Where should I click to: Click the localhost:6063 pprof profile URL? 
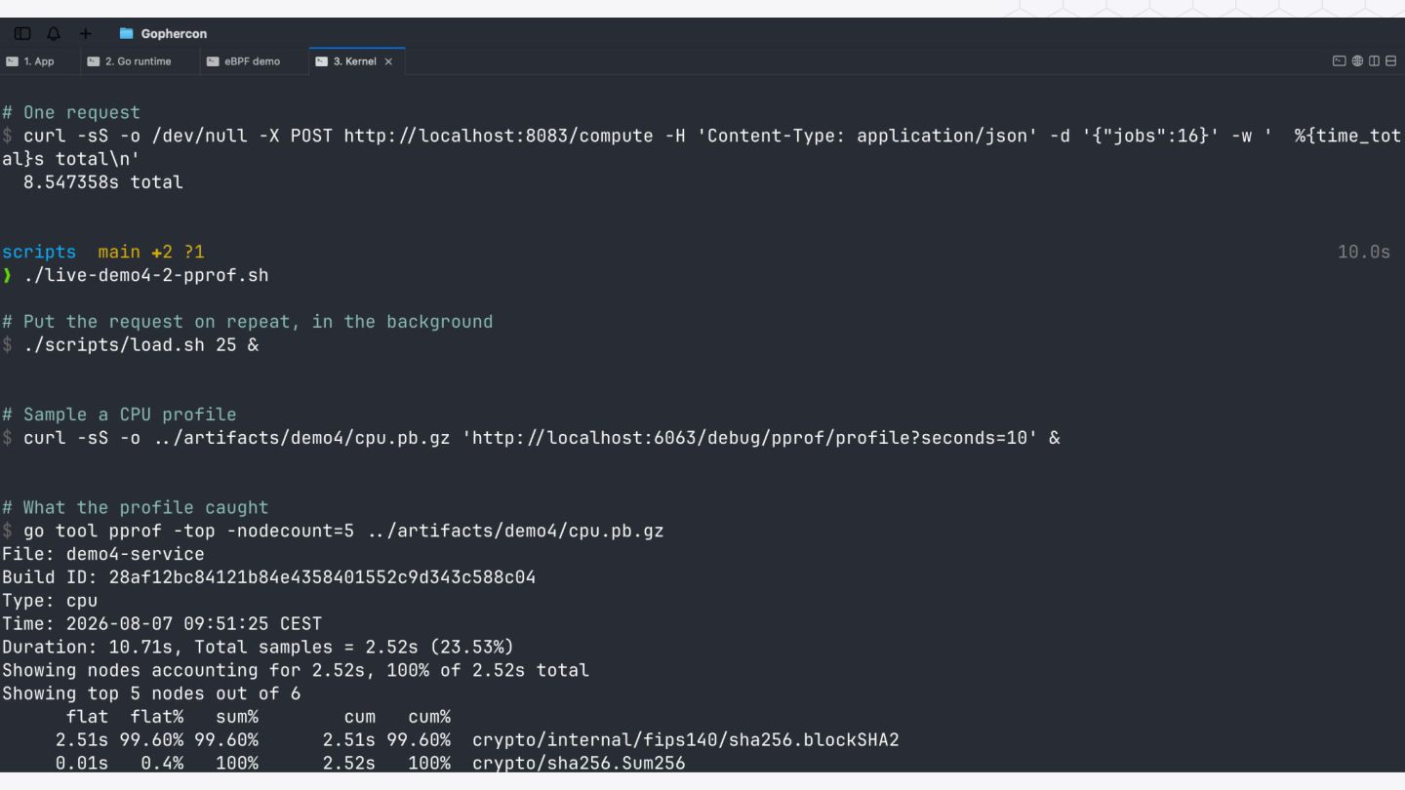(x=749, y=439)
